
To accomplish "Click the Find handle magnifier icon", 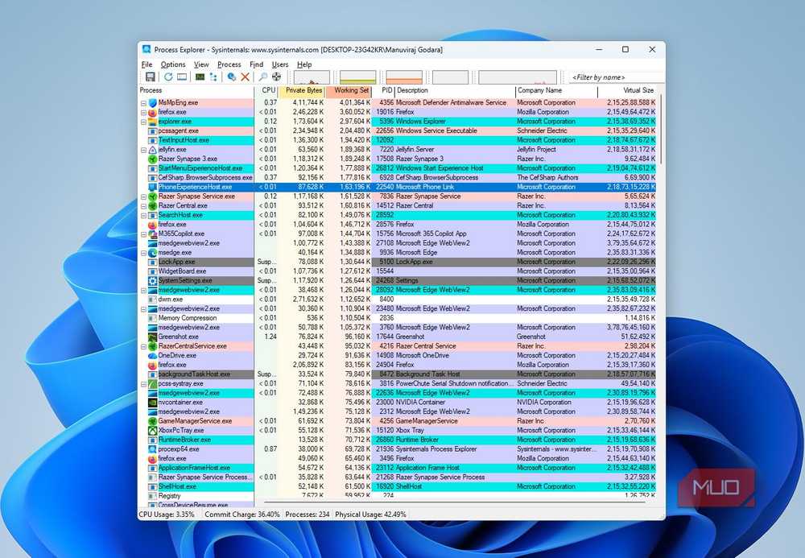I will pyautogui.click(x=263, y=77).
